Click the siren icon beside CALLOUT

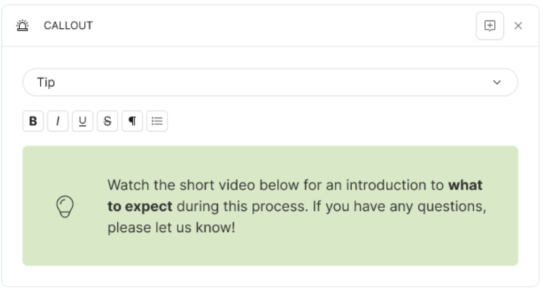pos(23,26)
